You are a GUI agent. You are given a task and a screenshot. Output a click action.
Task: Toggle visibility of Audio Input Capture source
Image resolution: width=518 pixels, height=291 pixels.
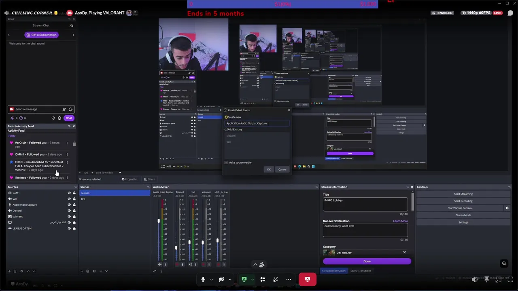coord(69,205)
